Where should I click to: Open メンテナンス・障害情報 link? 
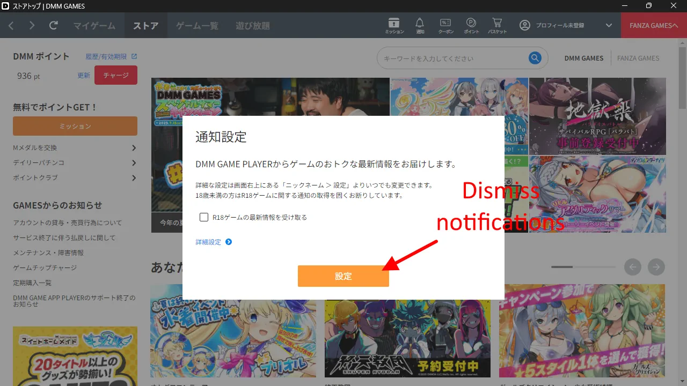pyautogui.click(x=48, y=253)
